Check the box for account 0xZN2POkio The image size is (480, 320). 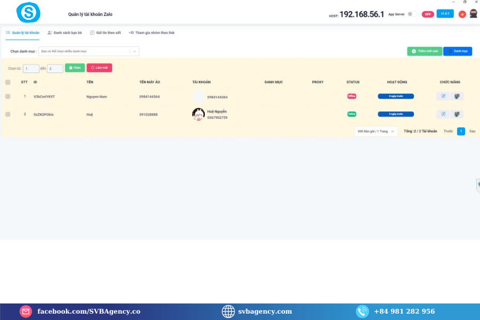7,114
